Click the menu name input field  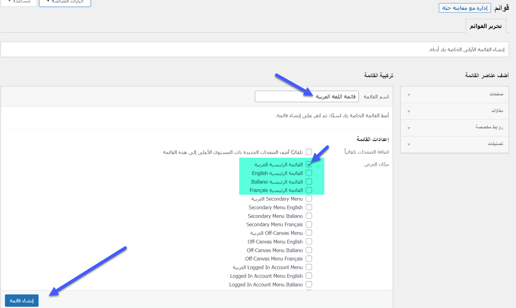[x=306, y=97]
